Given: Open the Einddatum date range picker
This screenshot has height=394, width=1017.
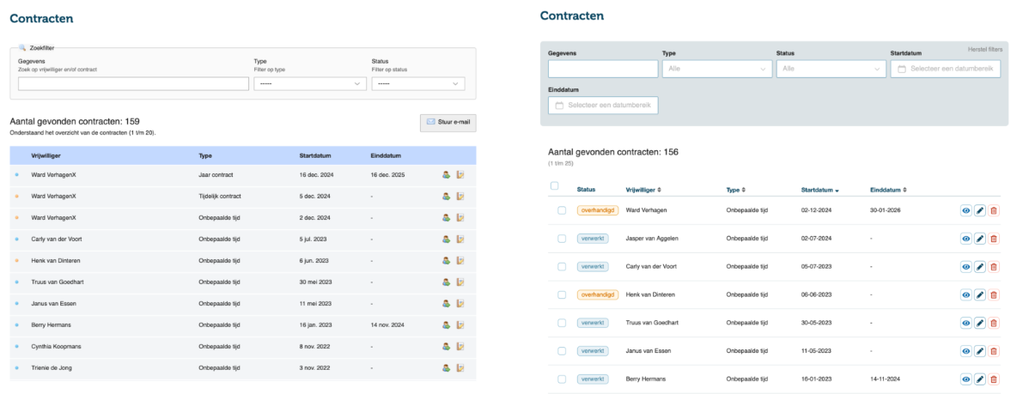Looking at the screenshot, I should tap(603, 106).
